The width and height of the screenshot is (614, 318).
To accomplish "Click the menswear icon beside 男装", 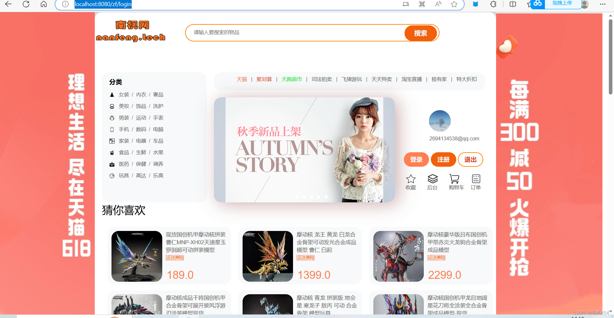I will tap(112, 118).
